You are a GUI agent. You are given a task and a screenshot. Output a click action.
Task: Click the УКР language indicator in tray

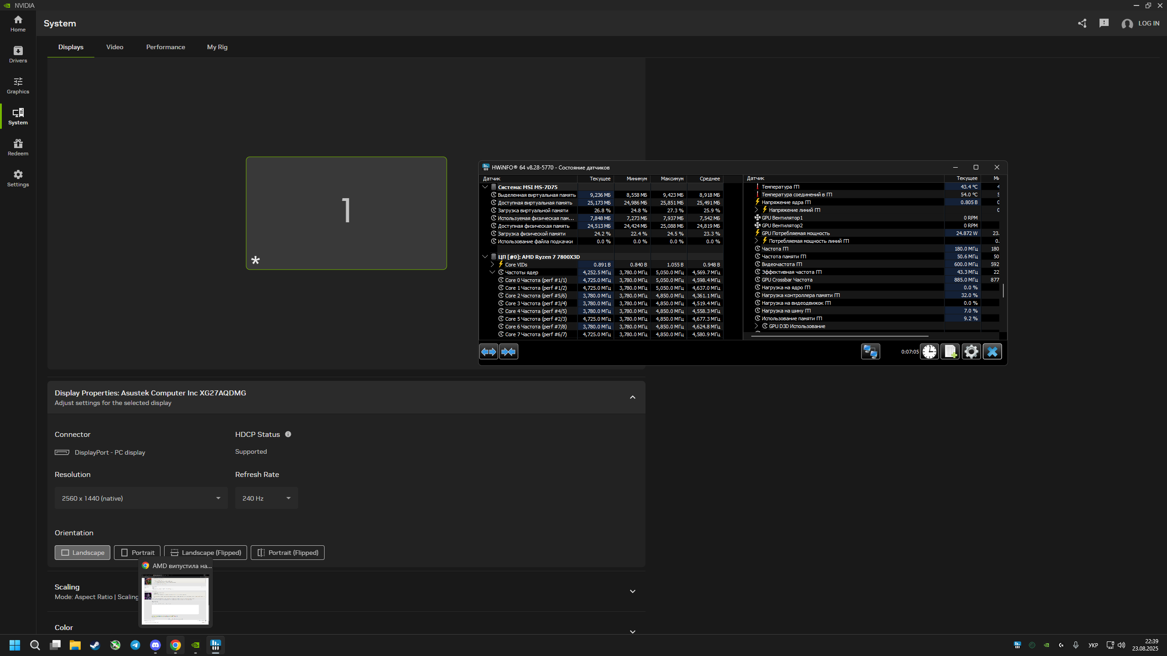[x=1093, y=645]
